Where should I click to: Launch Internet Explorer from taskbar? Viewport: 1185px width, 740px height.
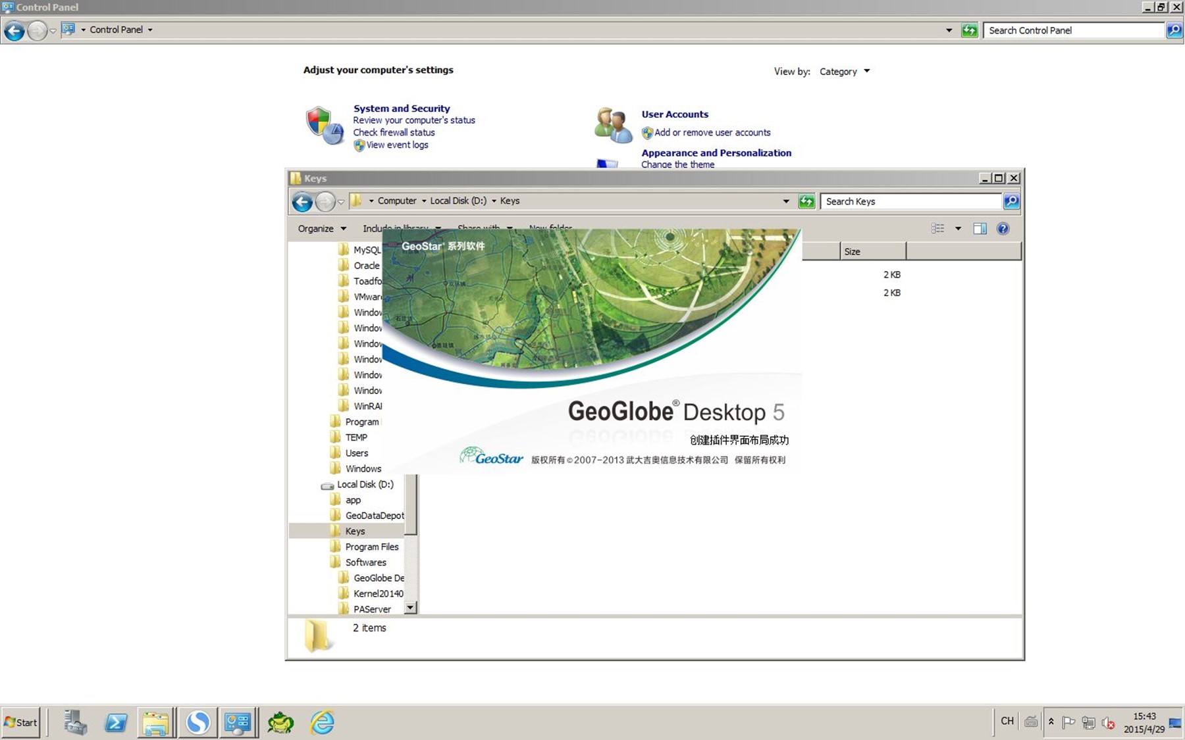click(x=322, y=722)
